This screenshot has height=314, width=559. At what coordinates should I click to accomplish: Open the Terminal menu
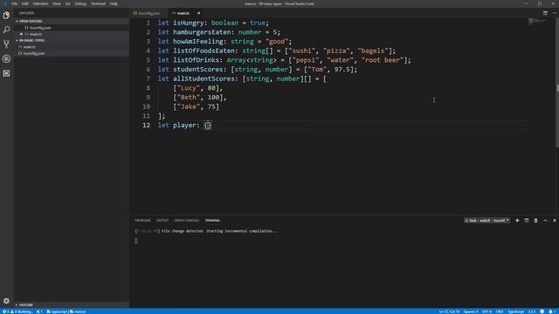(x=98, y=3)
